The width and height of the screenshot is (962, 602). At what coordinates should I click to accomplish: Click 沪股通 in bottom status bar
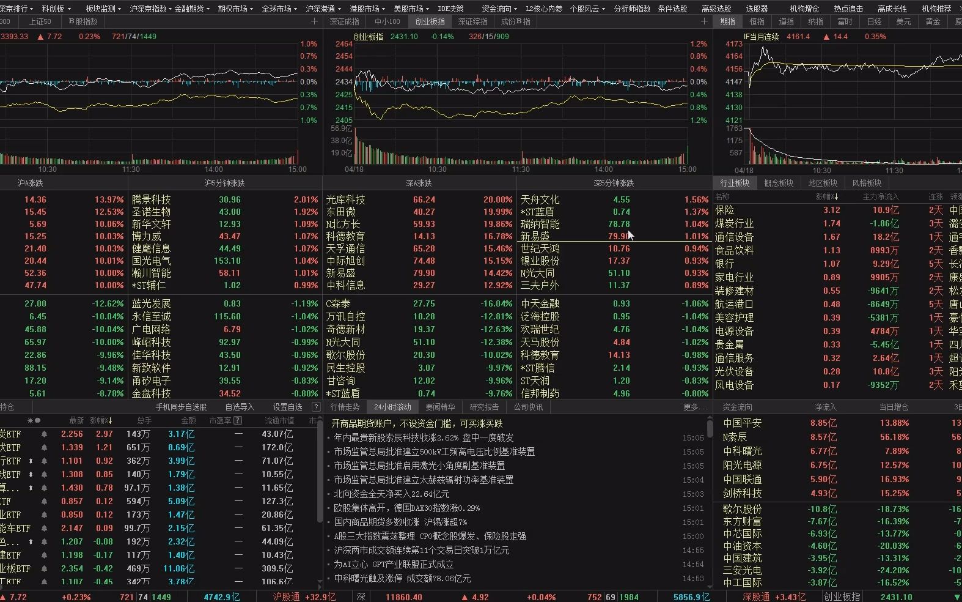(x=285, y=597)
